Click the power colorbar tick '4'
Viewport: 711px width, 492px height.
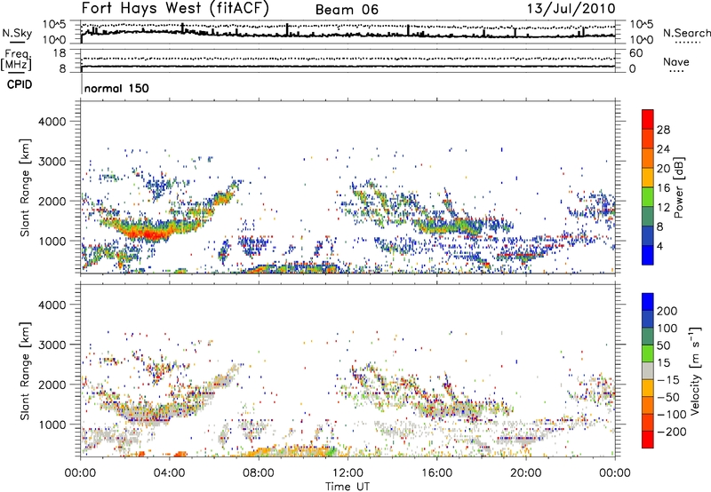click(659, 246)
